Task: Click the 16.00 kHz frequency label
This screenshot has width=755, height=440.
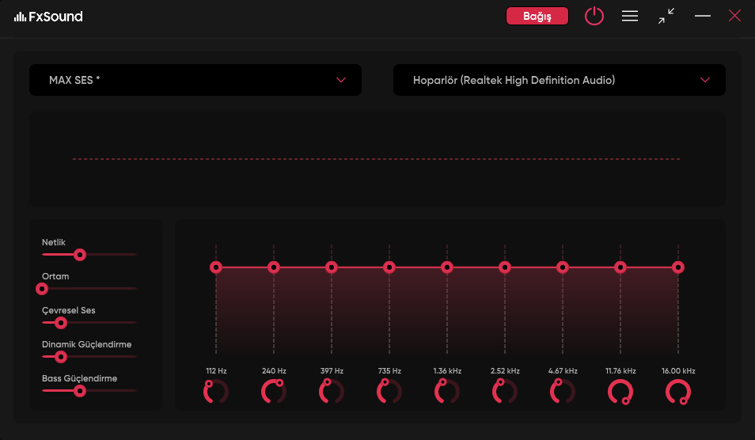Action: [x=678, y=370]
